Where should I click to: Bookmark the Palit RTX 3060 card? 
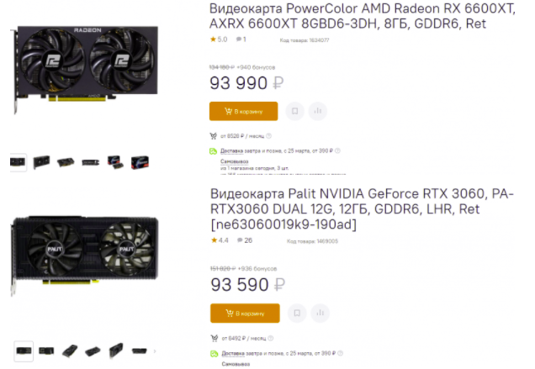[x=297, y=313]
